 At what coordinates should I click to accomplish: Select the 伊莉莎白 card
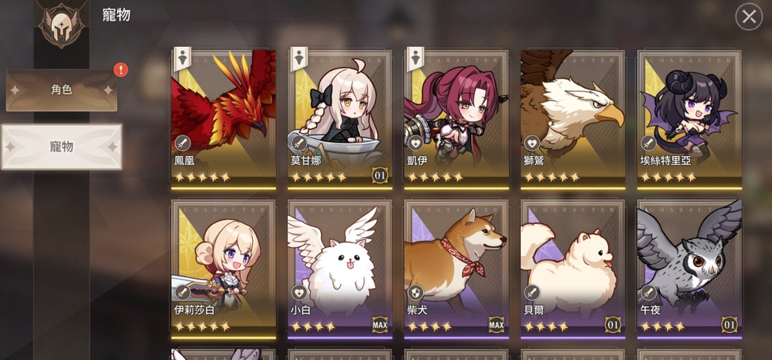224,269
